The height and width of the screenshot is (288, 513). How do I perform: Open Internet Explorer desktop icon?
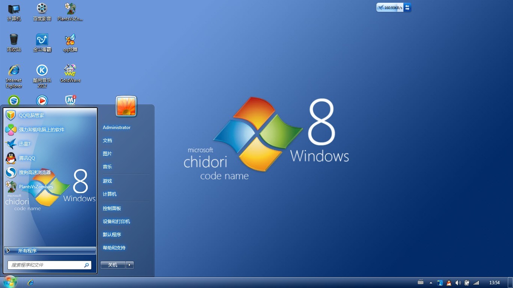[x=14, y=76]
